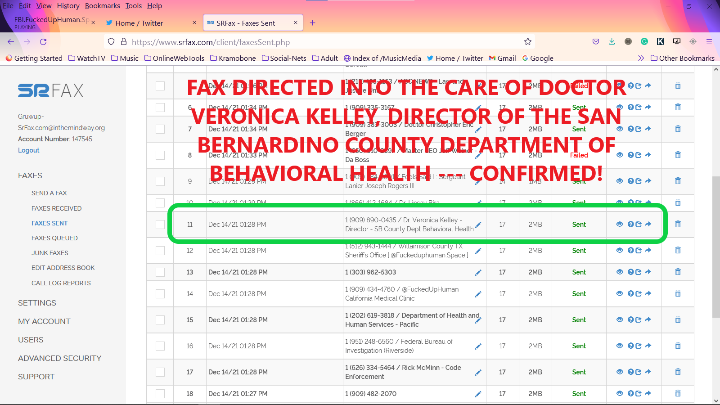This screenshot has height=405, width=720.
Task: Go to Send a Fax
Action: pos(49,193)
